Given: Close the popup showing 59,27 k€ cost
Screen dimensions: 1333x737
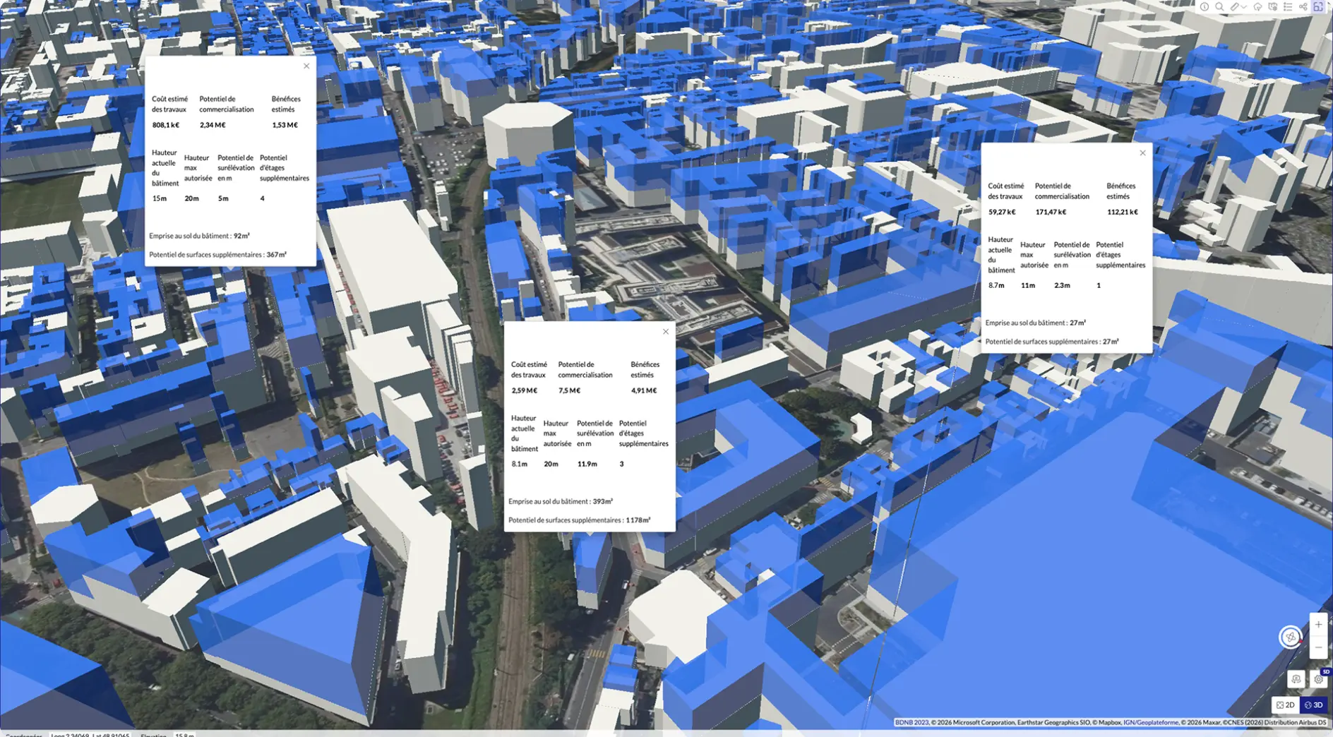Looking at the screenshot, I should [x=1142, y=152].
